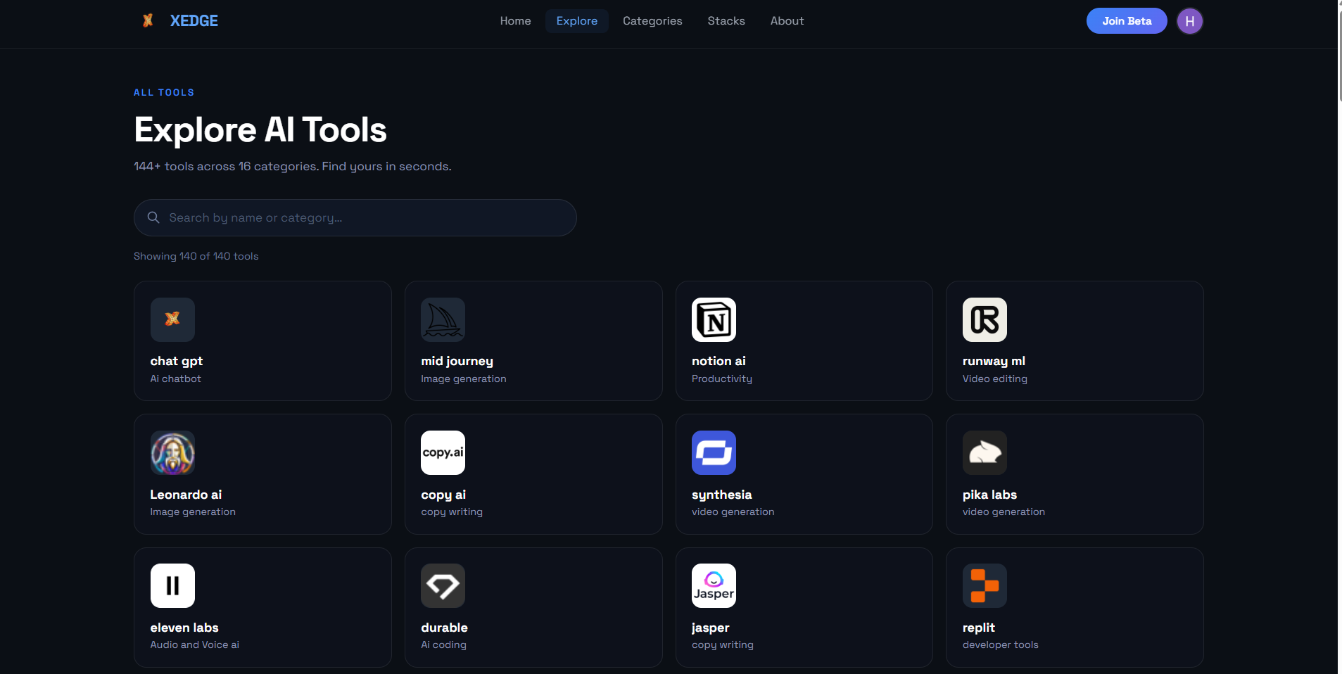Click the 'developer tools' category label

pyautogui.click(x=1000, y=644)
